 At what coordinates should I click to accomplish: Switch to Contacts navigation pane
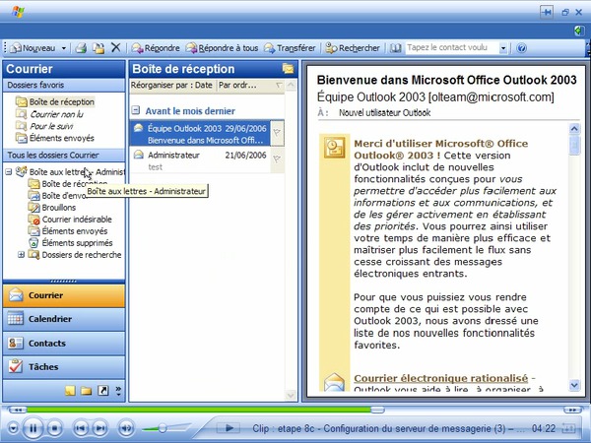(x=64, y=344)
